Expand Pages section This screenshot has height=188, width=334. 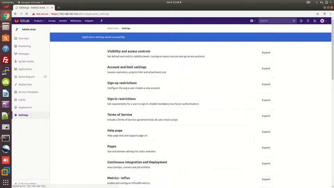click(x=266, y=148)
